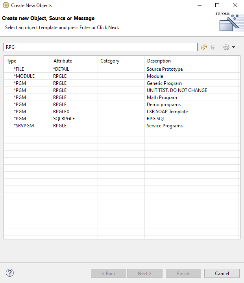Click the Help question mark icon
The image size is (244, 283).
(10, 273)
